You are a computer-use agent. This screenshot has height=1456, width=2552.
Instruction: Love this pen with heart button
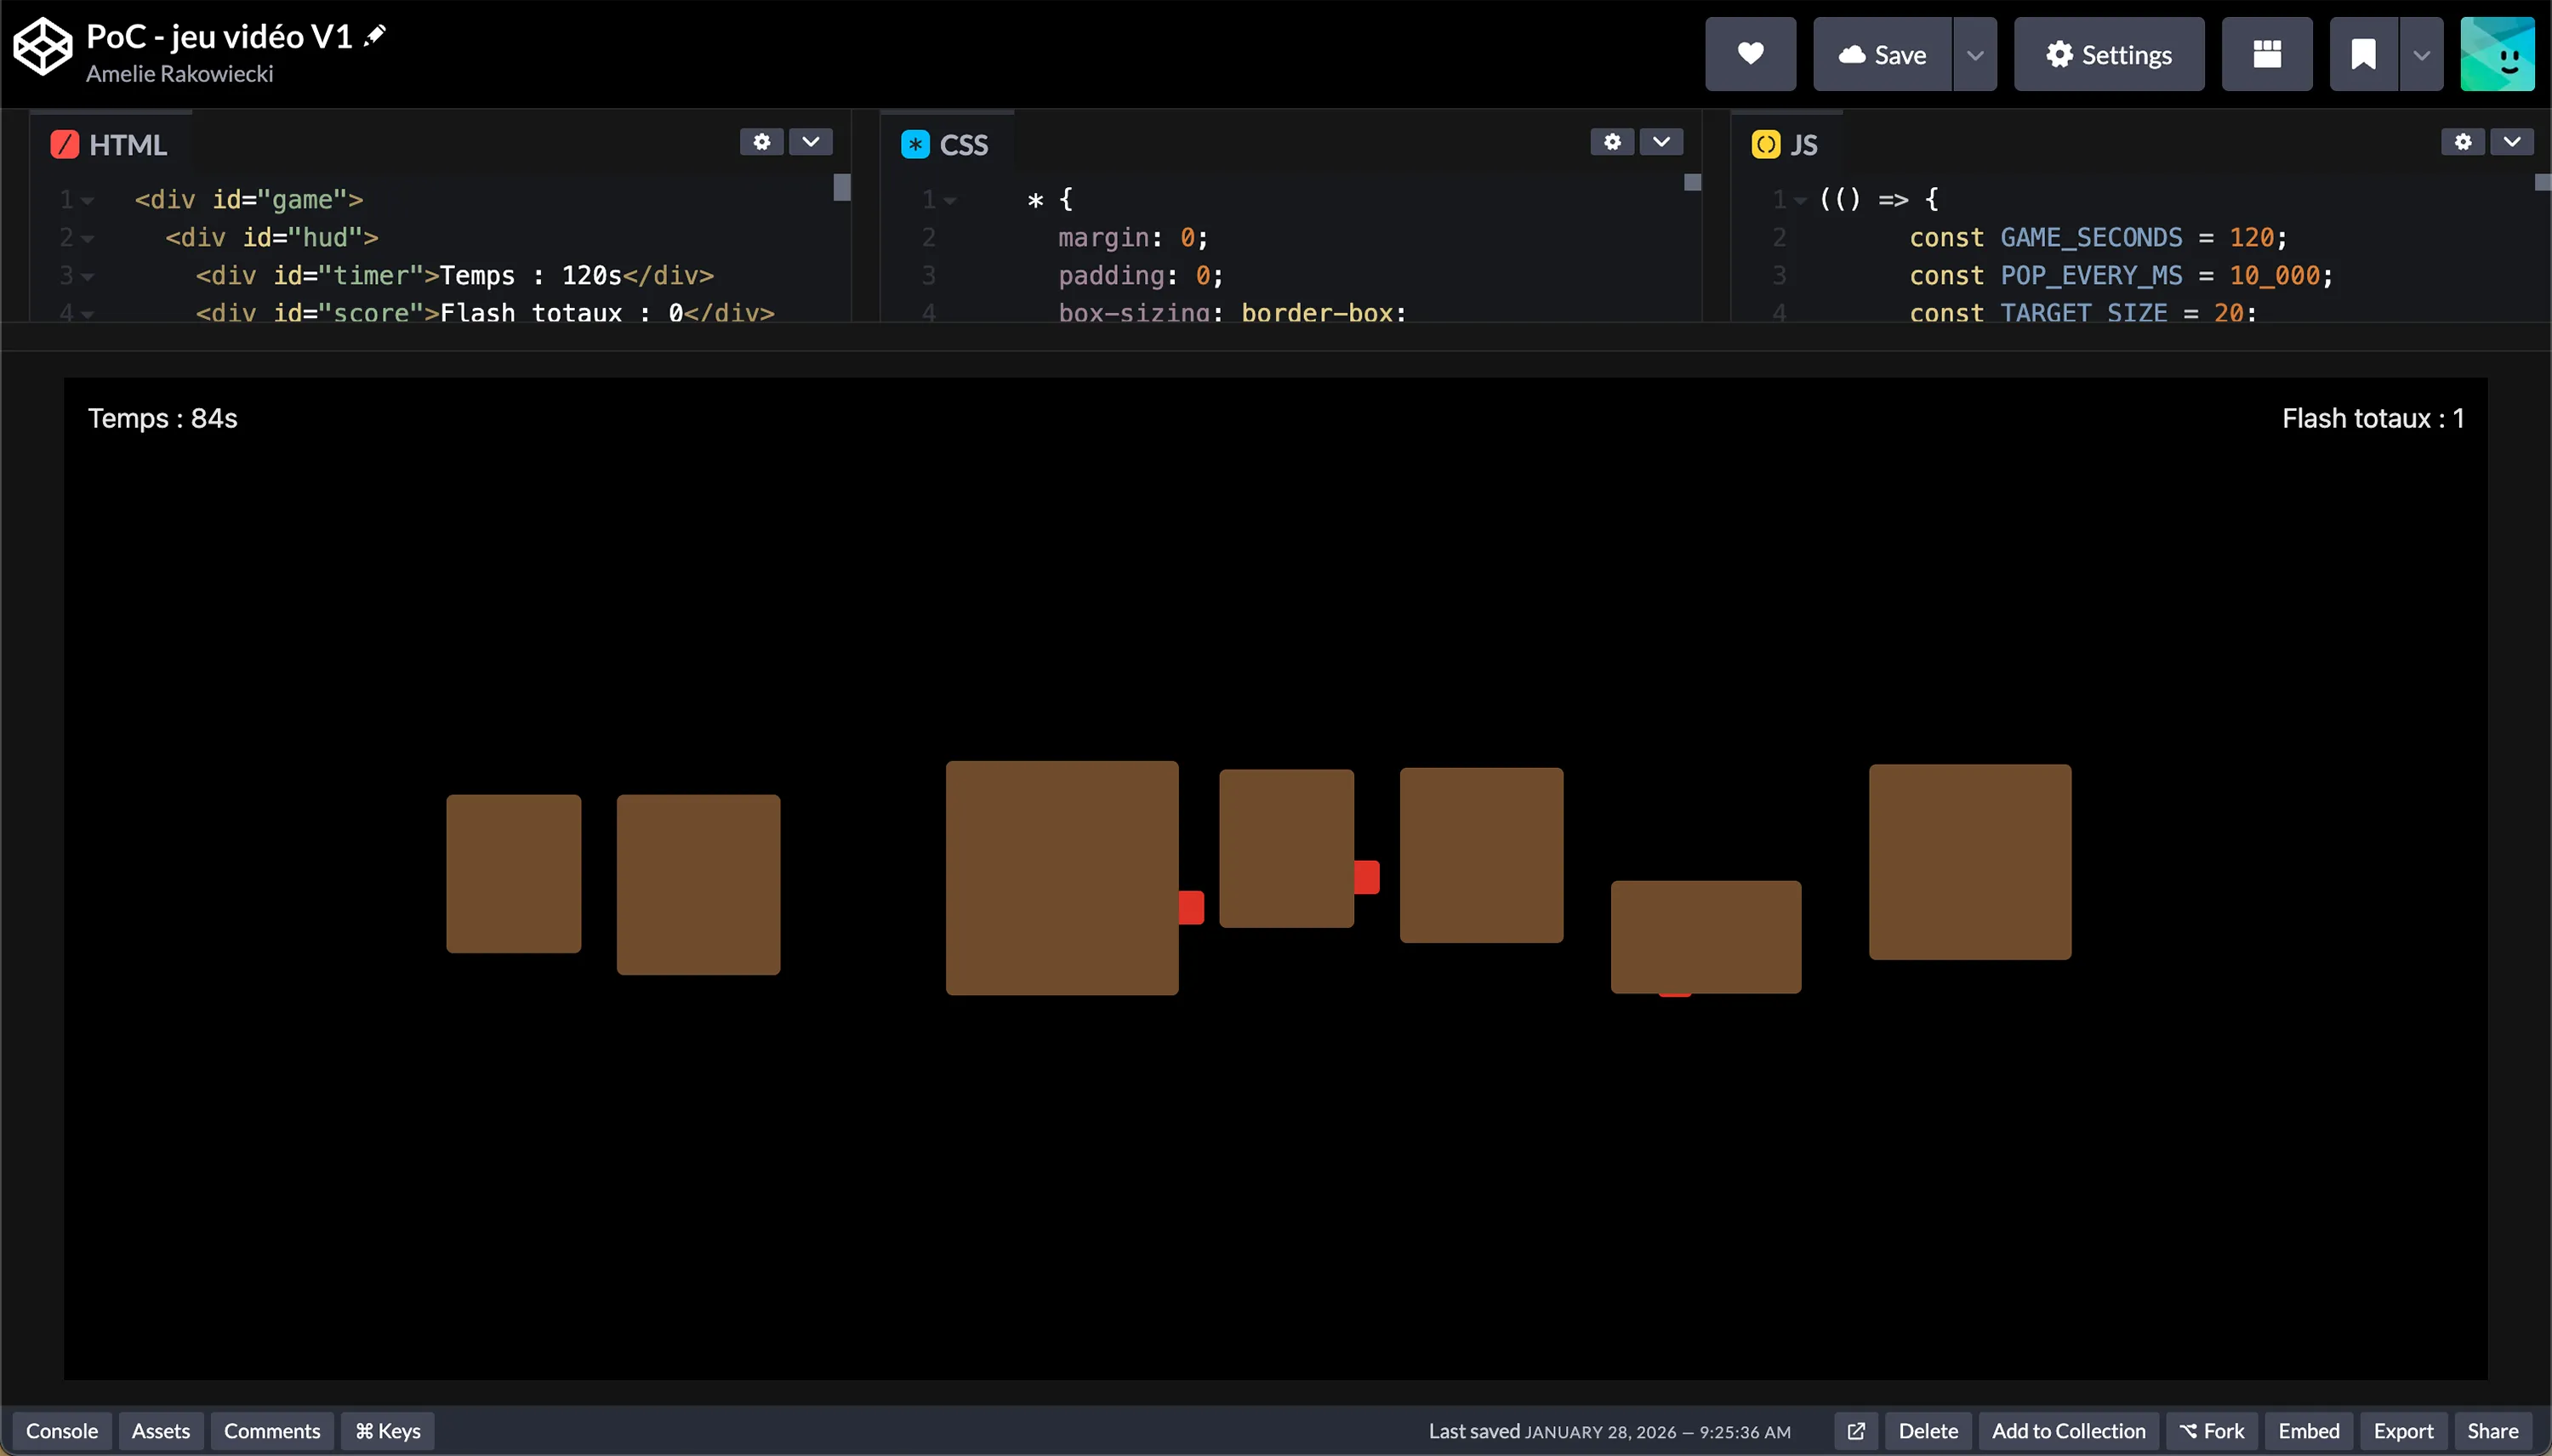[x=1750, y=54]
